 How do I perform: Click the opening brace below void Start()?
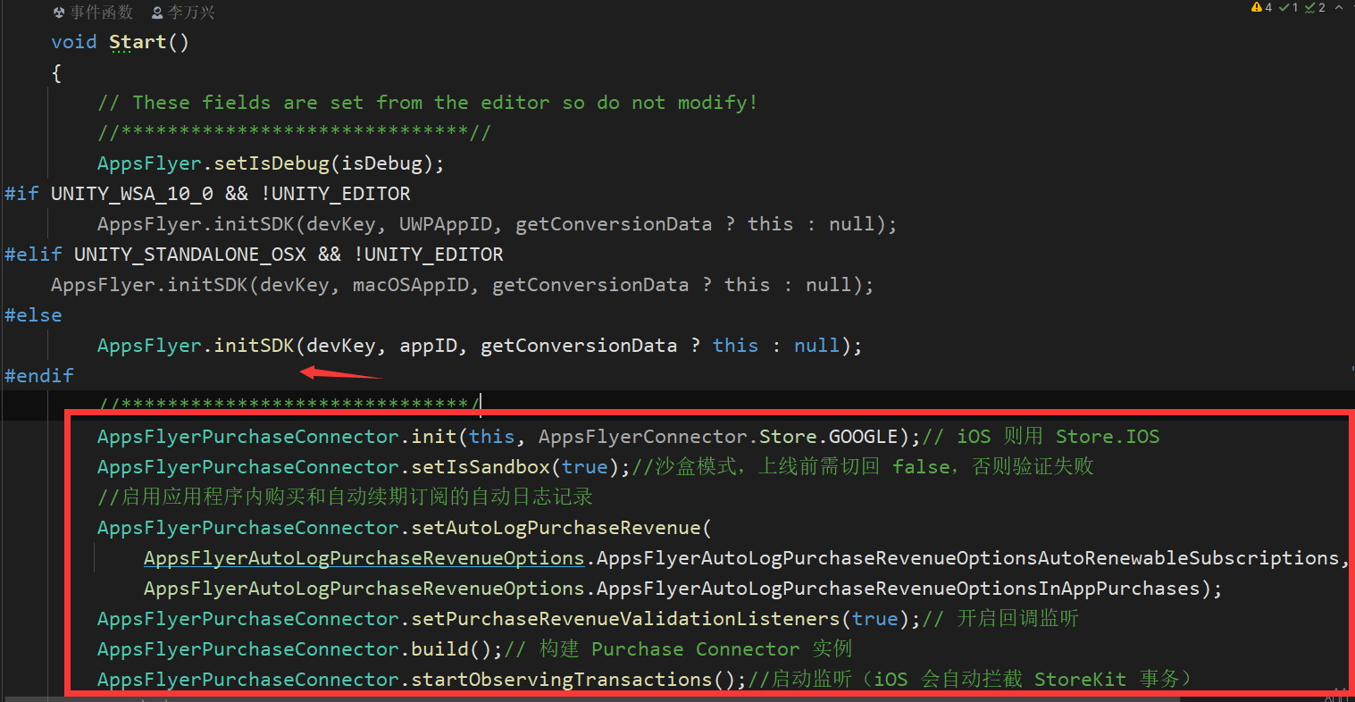tap(56, 73)
